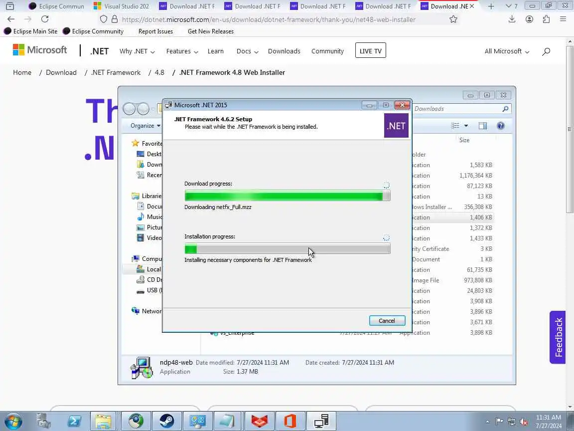574x431 pixels.
Task: Bookmark this page with the star icon
Action: pos(453,19)
